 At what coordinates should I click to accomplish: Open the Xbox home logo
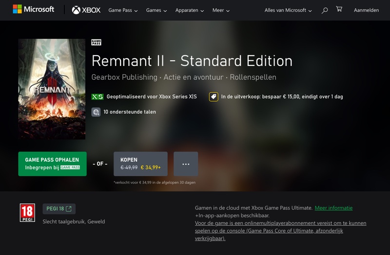[x=86, y=10]
